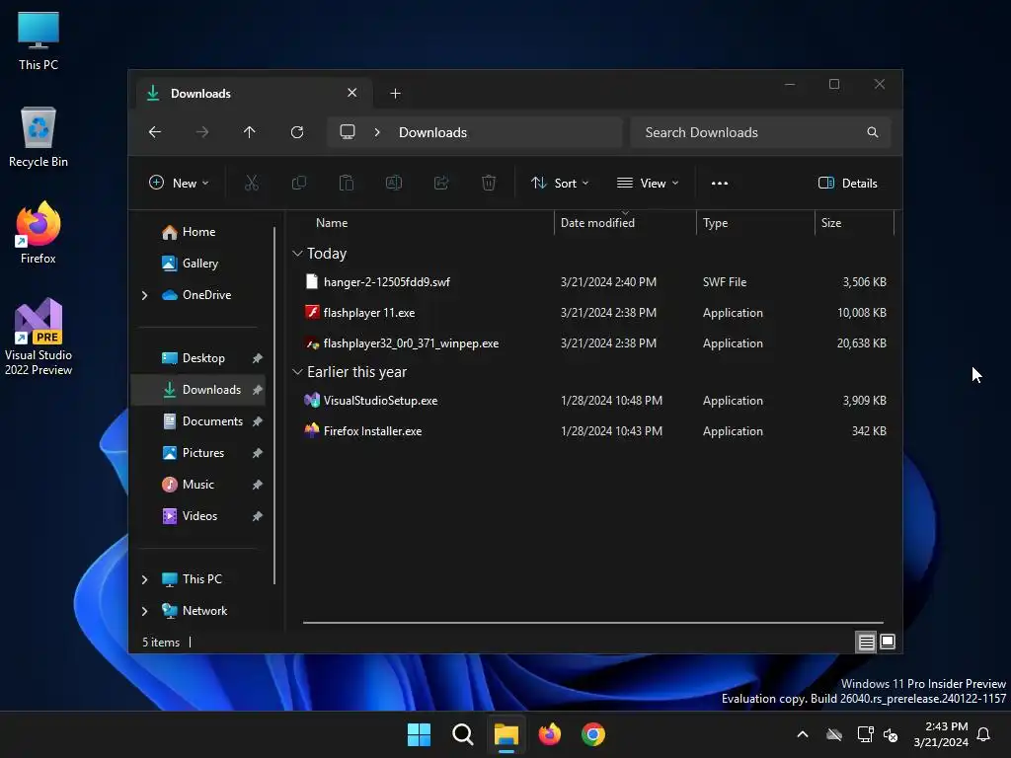Expand OneDrive in navigation pane
The width and height of the screenshot is (1011, 758).
[144, 295]
